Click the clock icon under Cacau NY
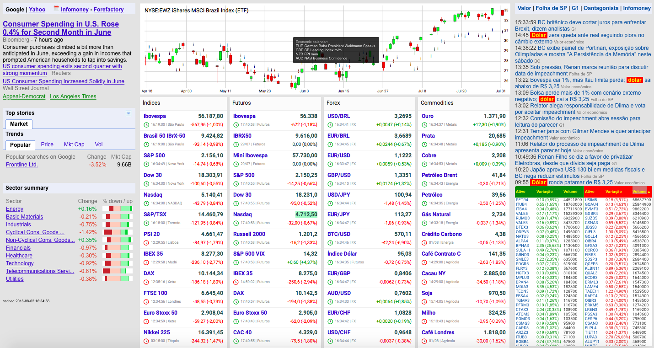The image size is (654, 348). tap(424, 282)
